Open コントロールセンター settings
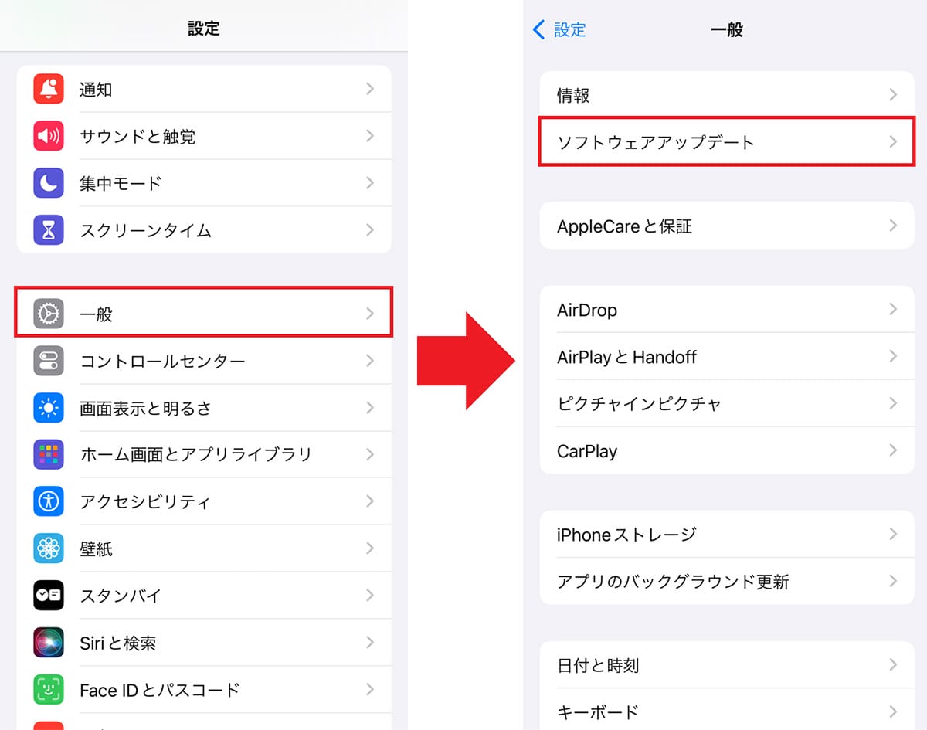927x730 pixels. (x=204, y=361)
